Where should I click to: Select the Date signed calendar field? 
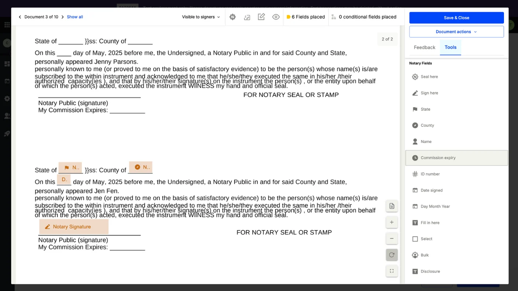click(456, 190)
